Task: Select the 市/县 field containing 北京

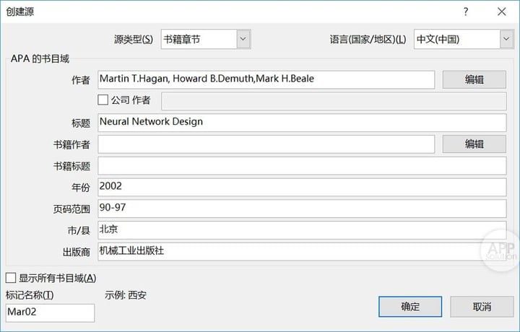Action: point(302,230)
